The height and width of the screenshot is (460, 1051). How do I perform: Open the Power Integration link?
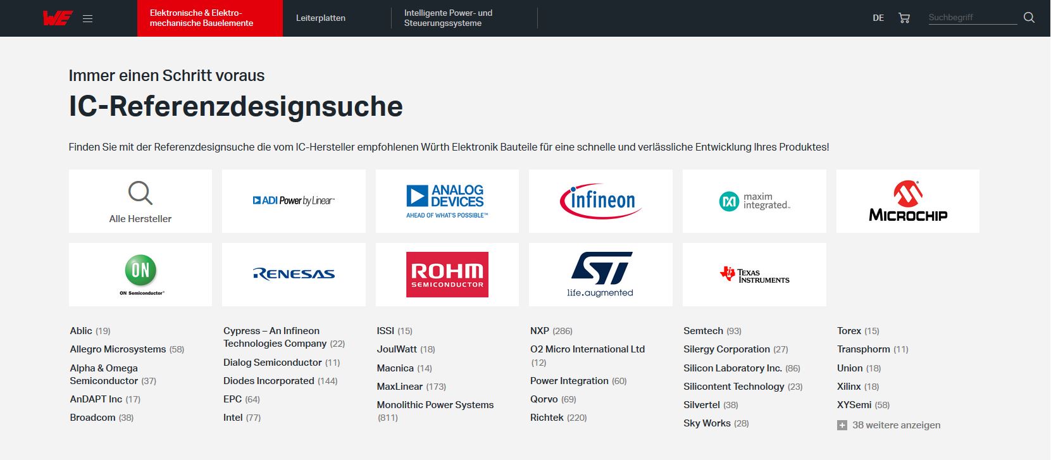pyautogui.click(x=569, y=381)
